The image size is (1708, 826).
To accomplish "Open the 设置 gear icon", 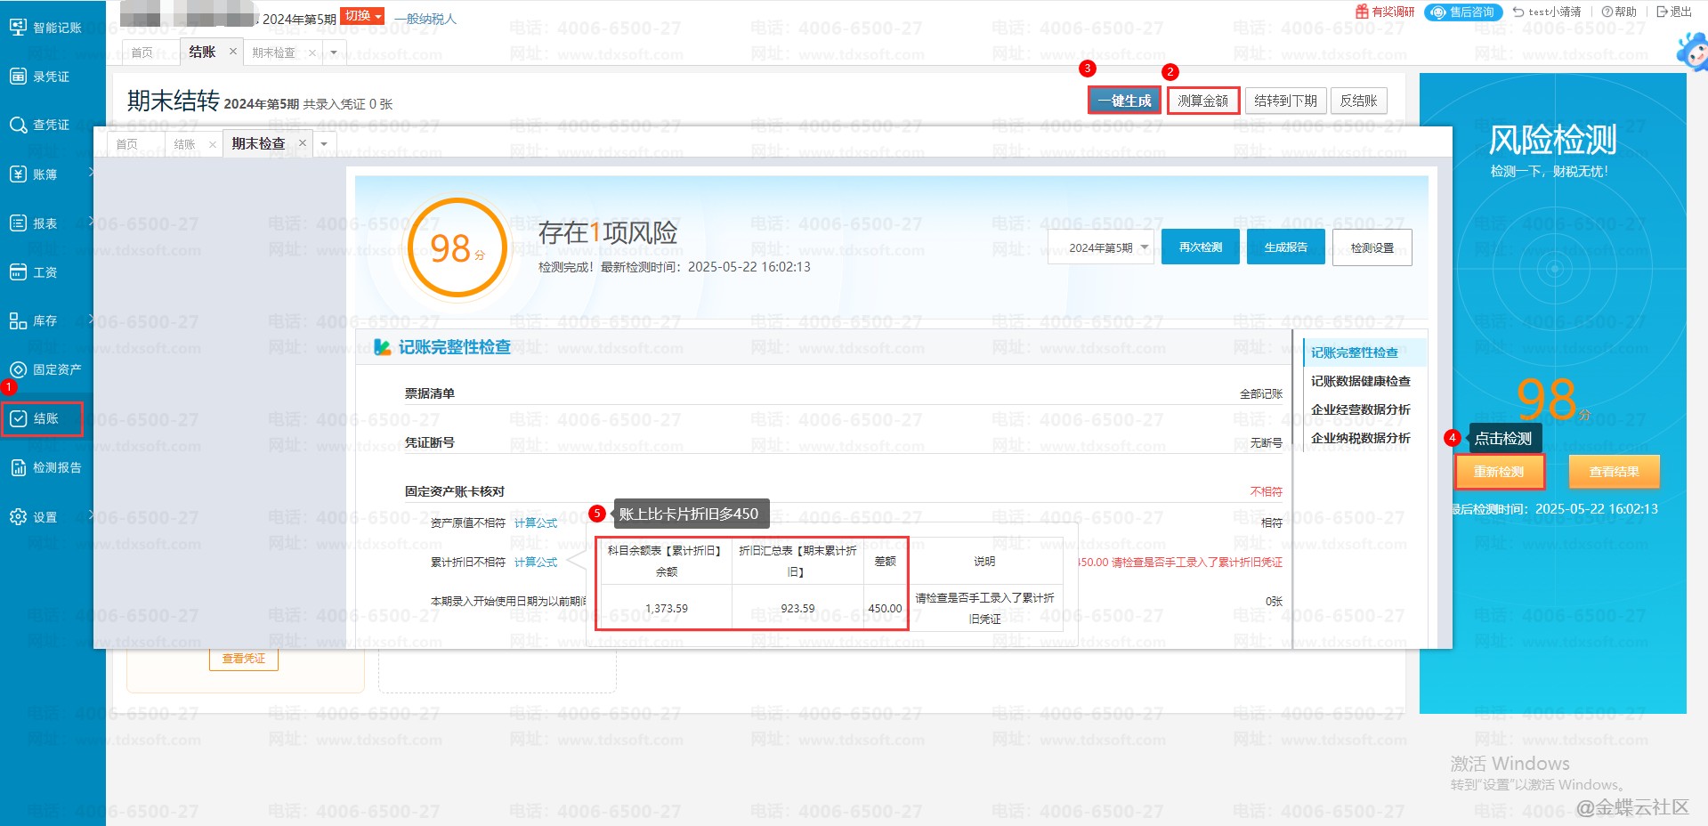I will tap(18, 517).
